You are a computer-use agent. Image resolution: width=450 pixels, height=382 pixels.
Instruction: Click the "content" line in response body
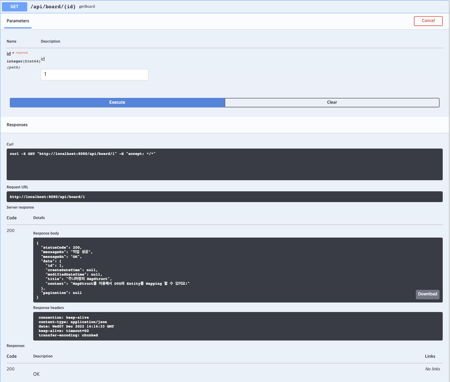pos(118,284)
